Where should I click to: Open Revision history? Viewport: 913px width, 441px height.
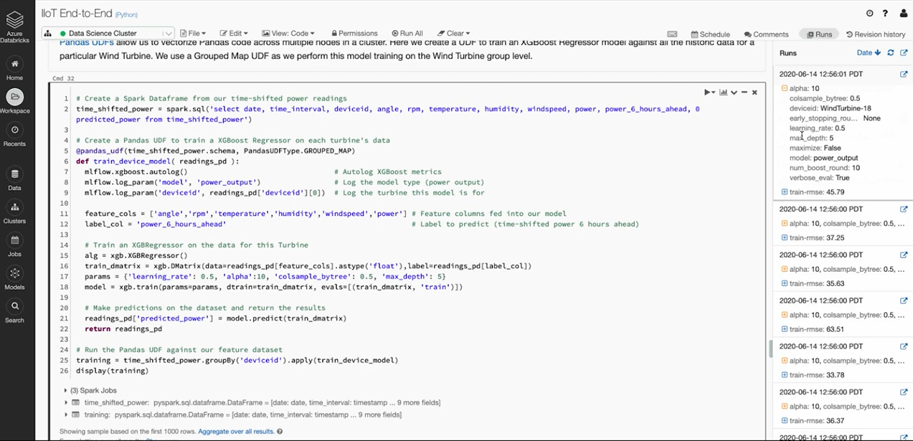(x=876, y=34)
